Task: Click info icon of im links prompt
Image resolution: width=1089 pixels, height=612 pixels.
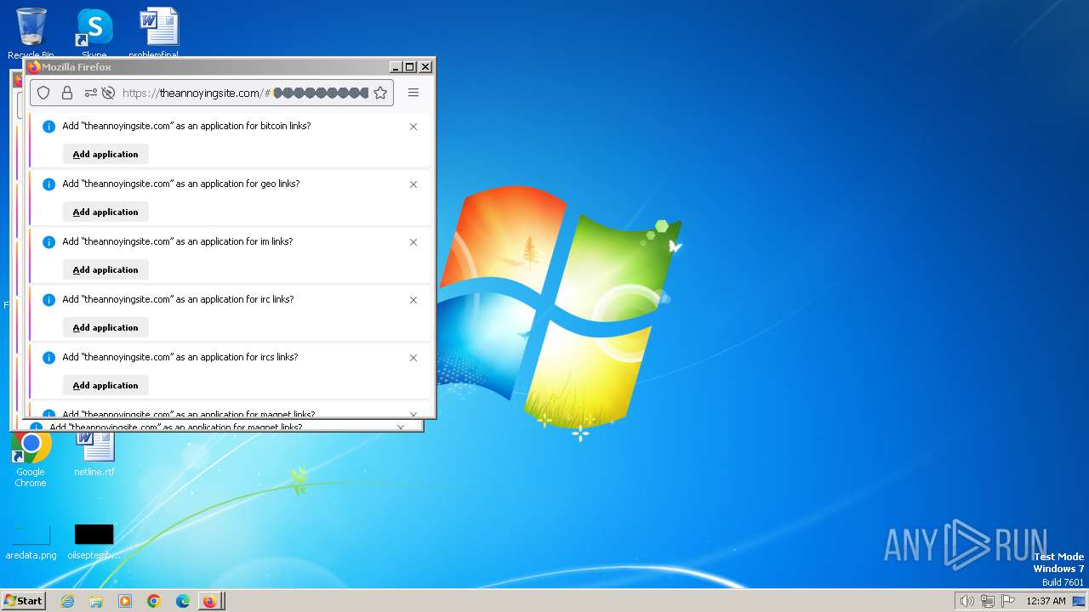Action: [x=48, y=242]
